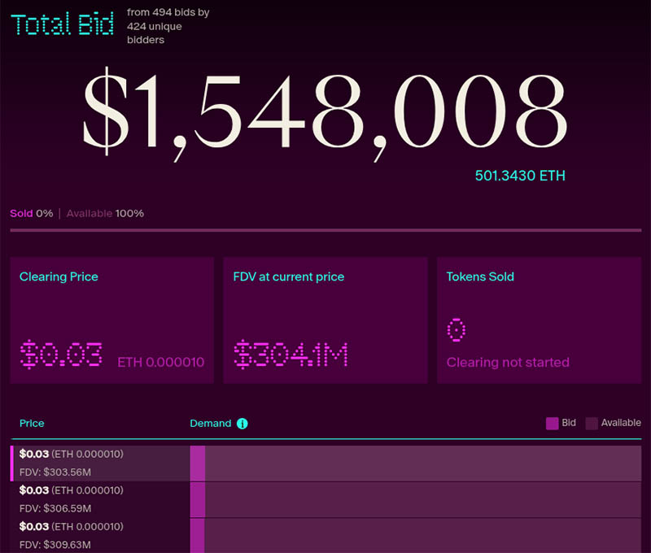The image size is (651, 553).
Task: Click the Total Bid heading
Action: pyautogui.click(x=63, y=24)
